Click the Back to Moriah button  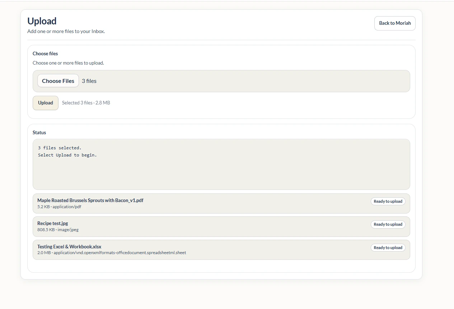pos(395,23)
